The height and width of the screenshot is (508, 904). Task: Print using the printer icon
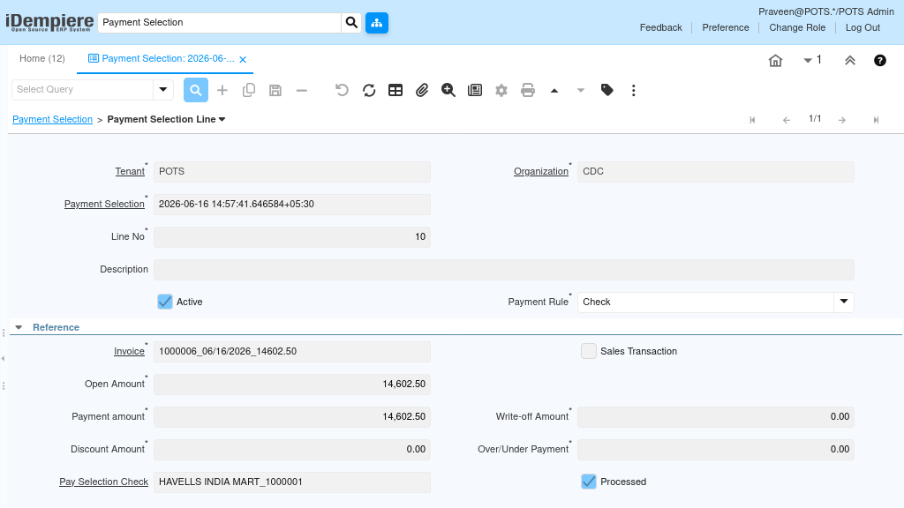(528, 91)
